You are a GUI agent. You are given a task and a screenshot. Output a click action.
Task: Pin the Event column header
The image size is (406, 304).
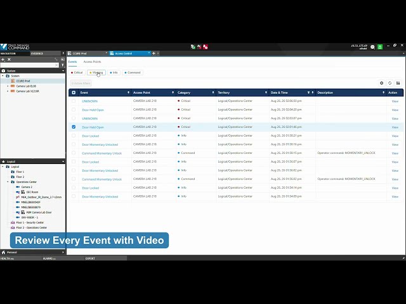point(128,92)
